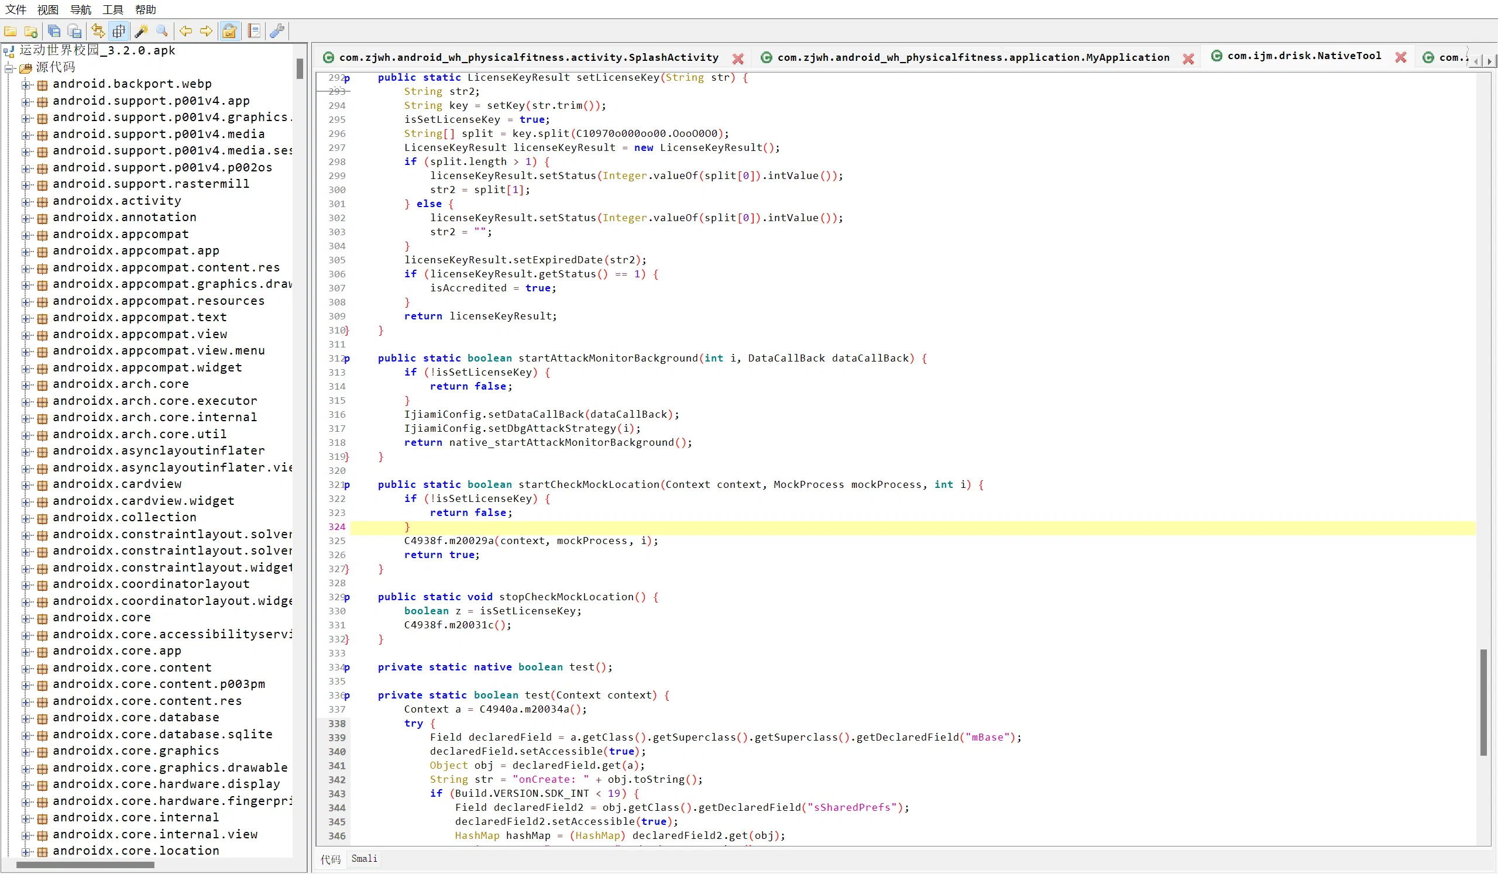This screenshot has height=874, width=1498.
Task: Switch to the SplashActivity tab
Action: click(529, 58)
